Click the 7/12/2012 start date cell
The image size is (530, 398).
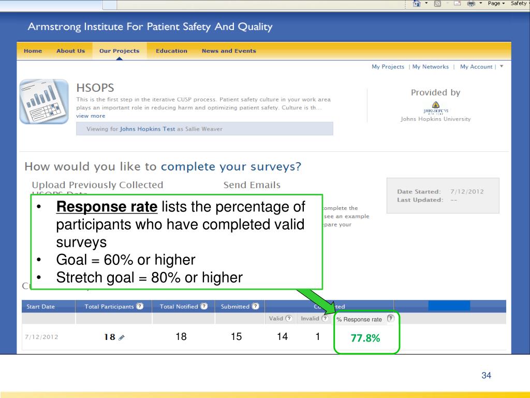[41, 337]
